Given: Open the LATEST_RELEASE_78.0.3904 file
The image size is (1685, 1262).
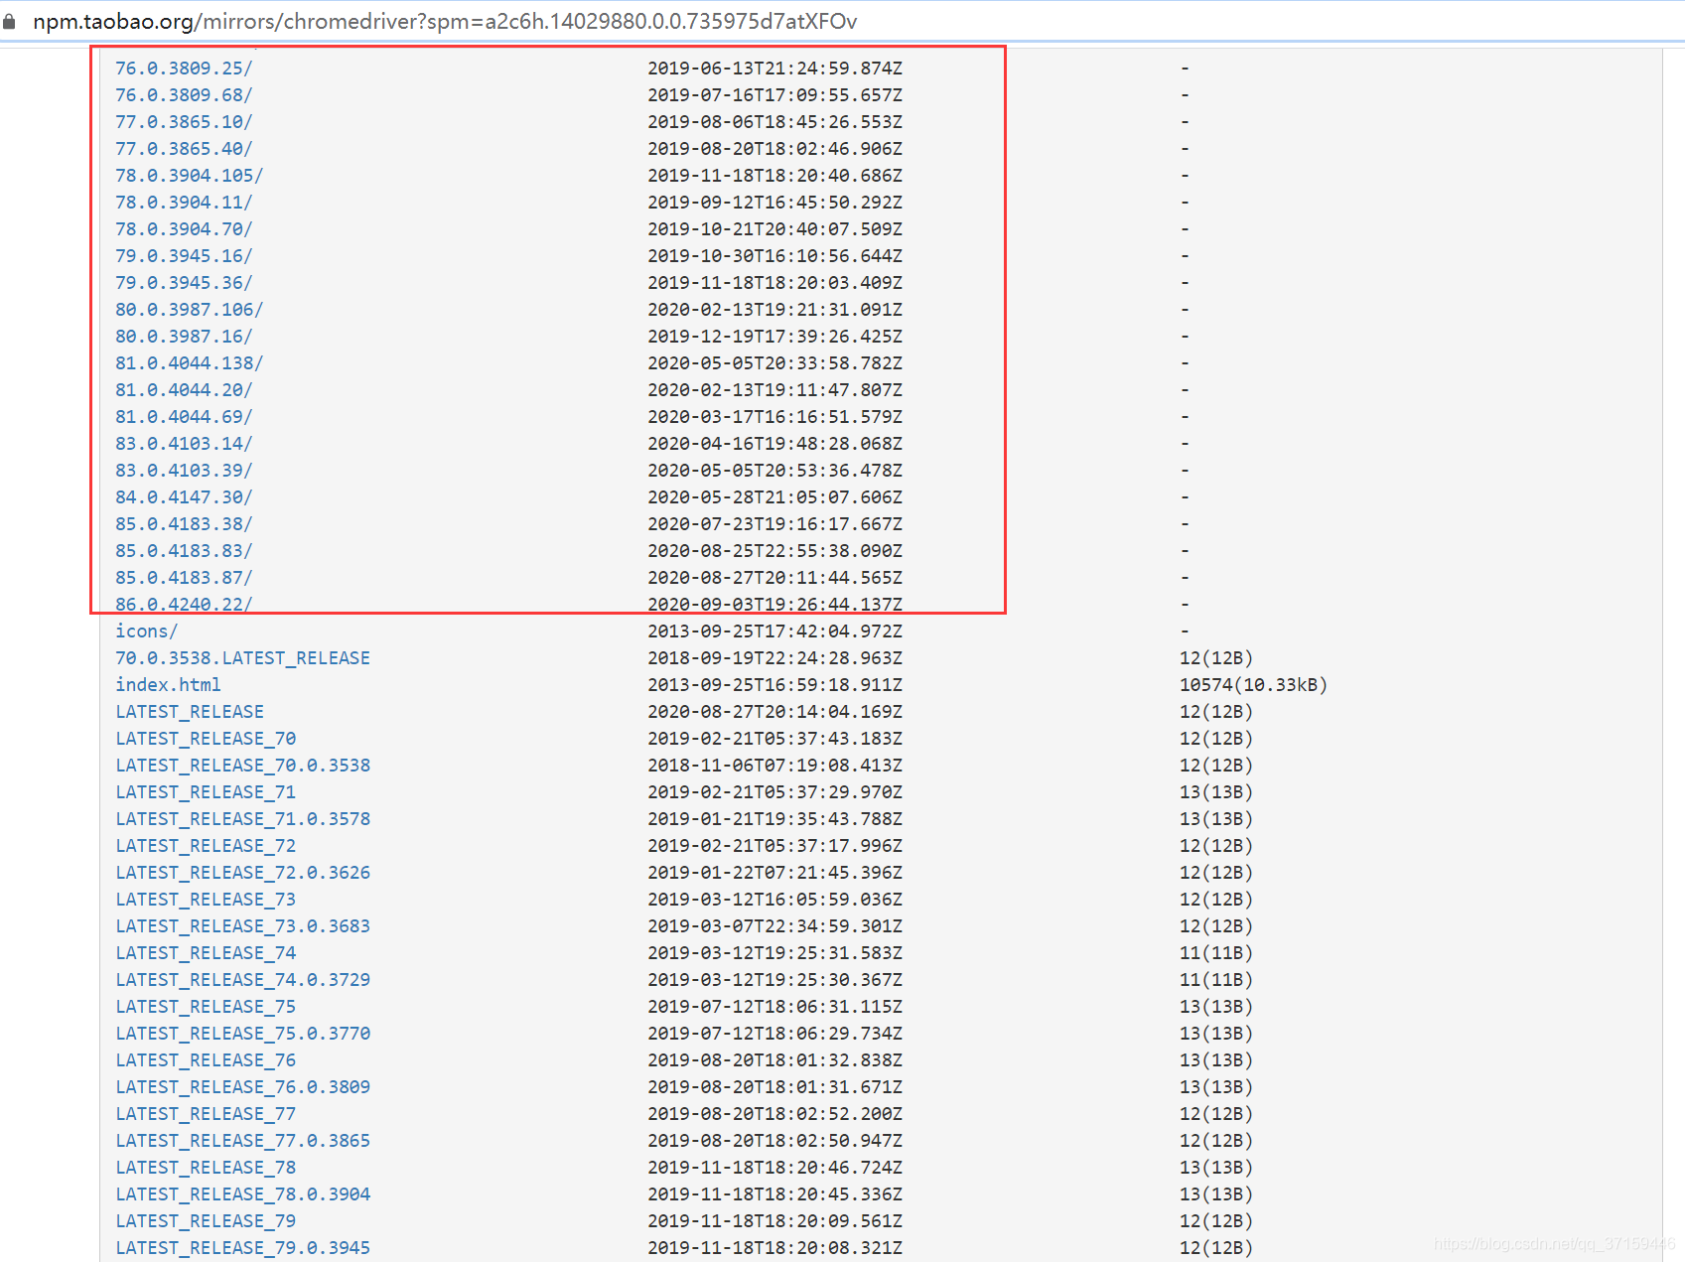Looking at the screenshot, I should point(242,1193).
